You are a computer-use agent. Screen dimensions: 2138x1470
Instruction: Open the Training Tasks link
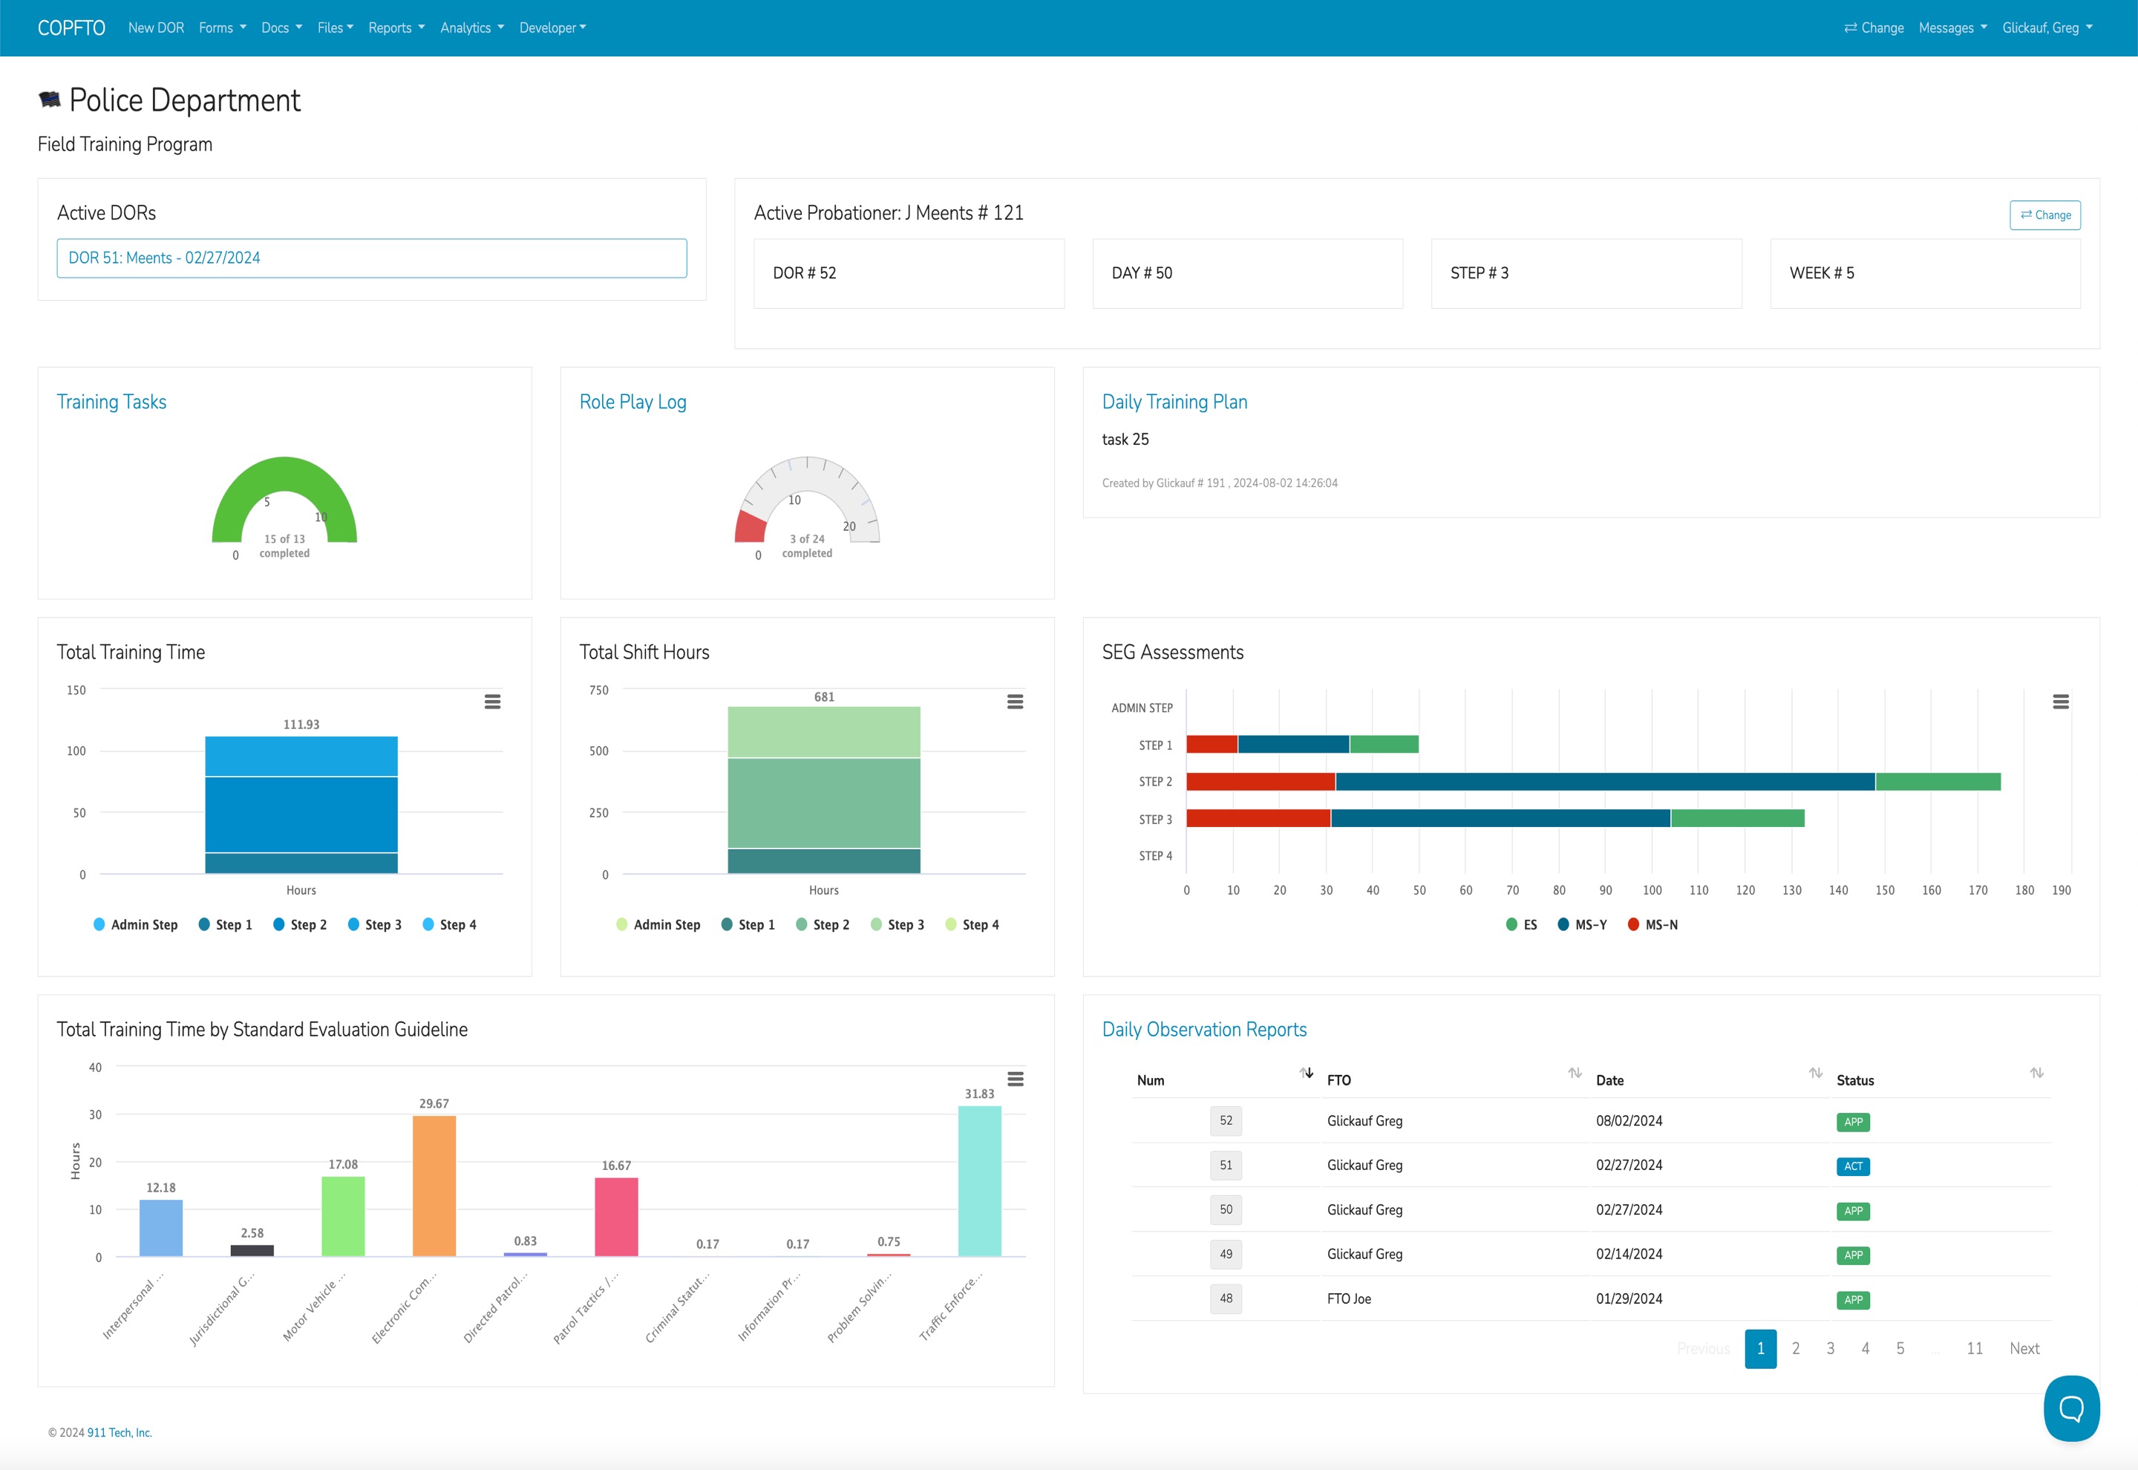pyautogui.click(x=111, y=402)
